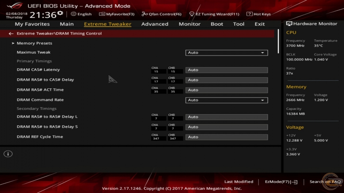Click the globe language icon

pyautogui.click(x=73, y=14)
